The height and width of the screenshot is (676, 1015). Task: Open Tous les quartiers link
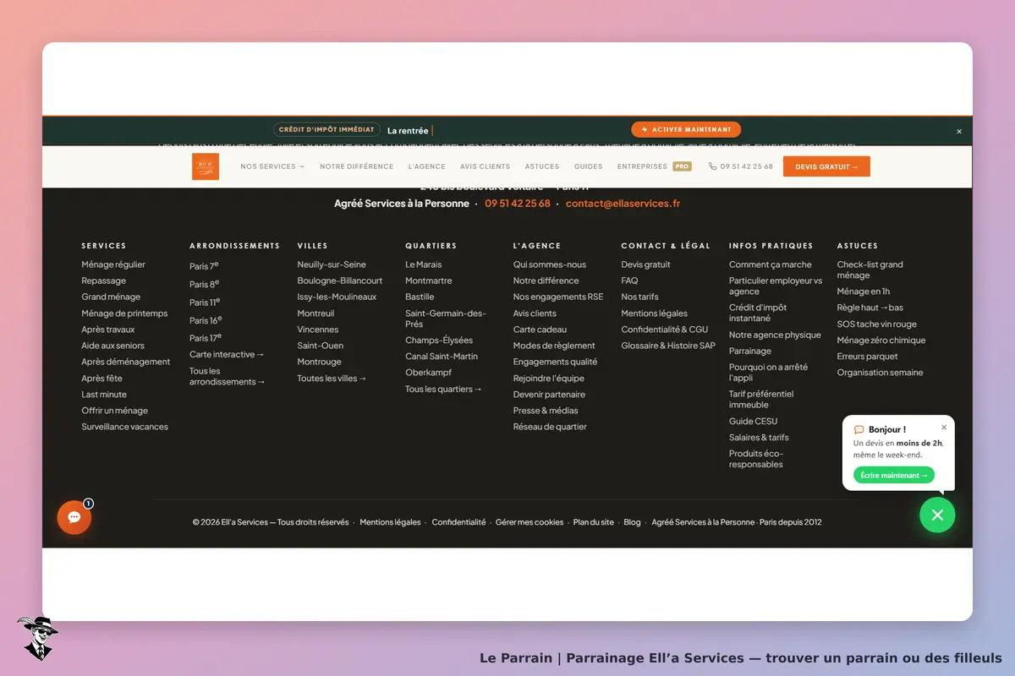443,389
